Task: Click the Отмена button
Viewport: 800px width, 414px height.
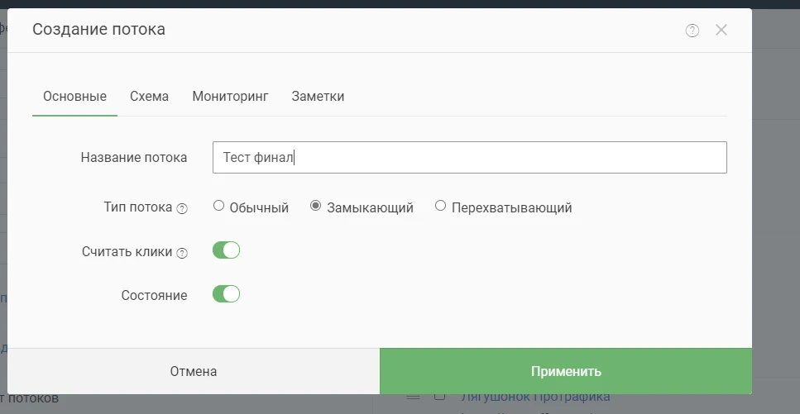Action: pyautogui.click(x=194, y=371)
